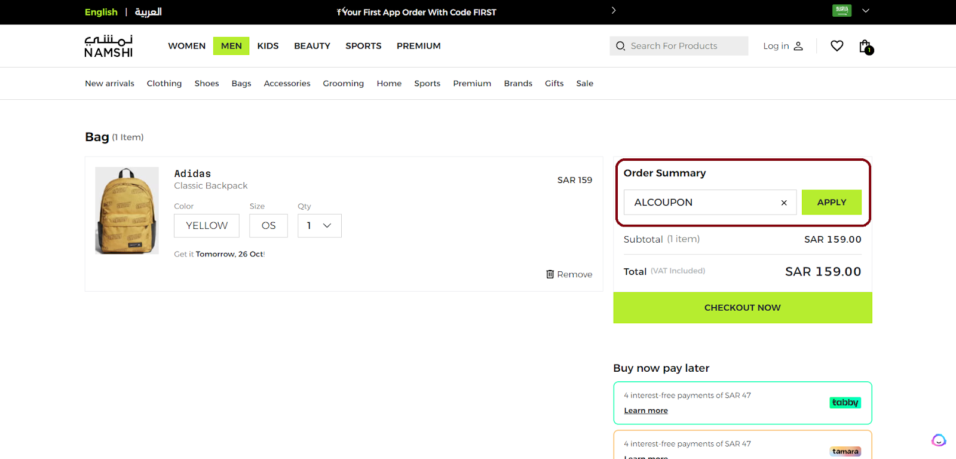Click the tamara logo

pos(845,451)
